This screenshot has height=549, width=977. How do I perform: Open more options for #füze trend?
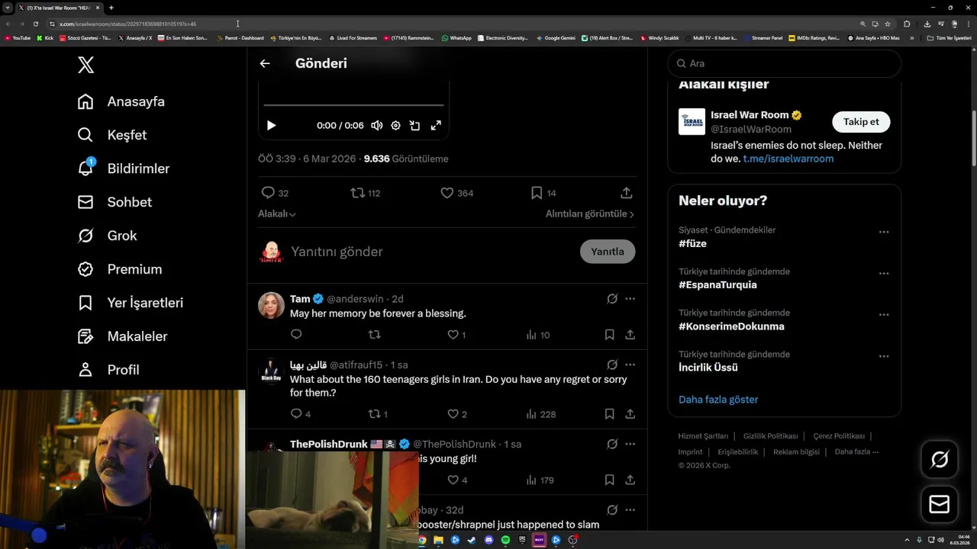pyautogui.click(x=884, y=232)
